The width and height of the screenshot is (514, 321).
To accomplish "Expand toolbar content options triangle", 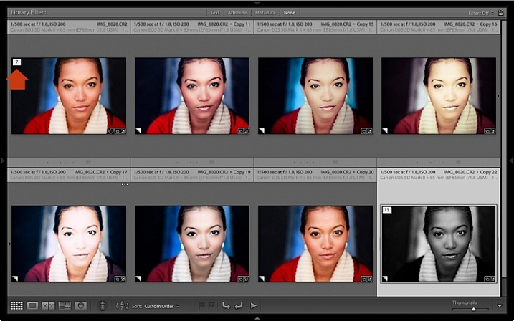I will (500, 306).
